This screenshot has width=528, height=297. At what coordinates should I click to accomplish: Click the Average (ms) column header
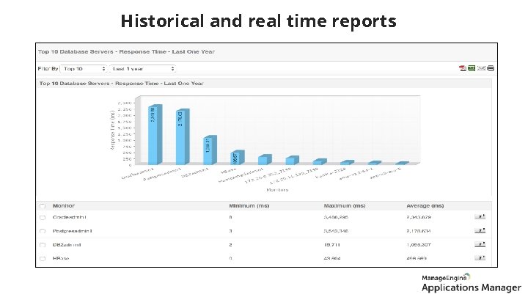[x=425, y=206]
